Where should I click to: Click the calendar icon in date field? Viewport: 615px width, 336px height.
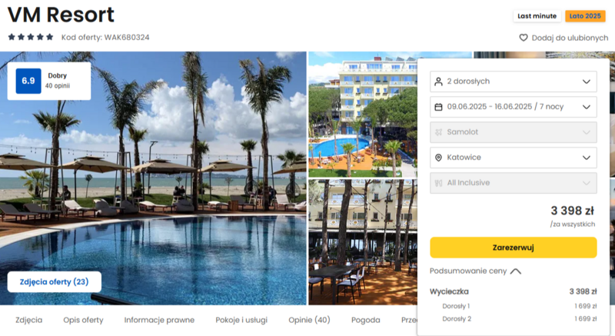point(438,107)
